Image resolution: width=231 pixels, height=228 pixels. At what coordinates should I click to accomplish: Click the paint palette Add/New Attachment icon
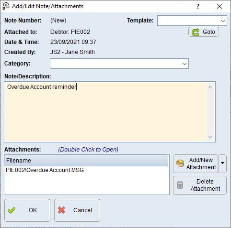point(180,163)
